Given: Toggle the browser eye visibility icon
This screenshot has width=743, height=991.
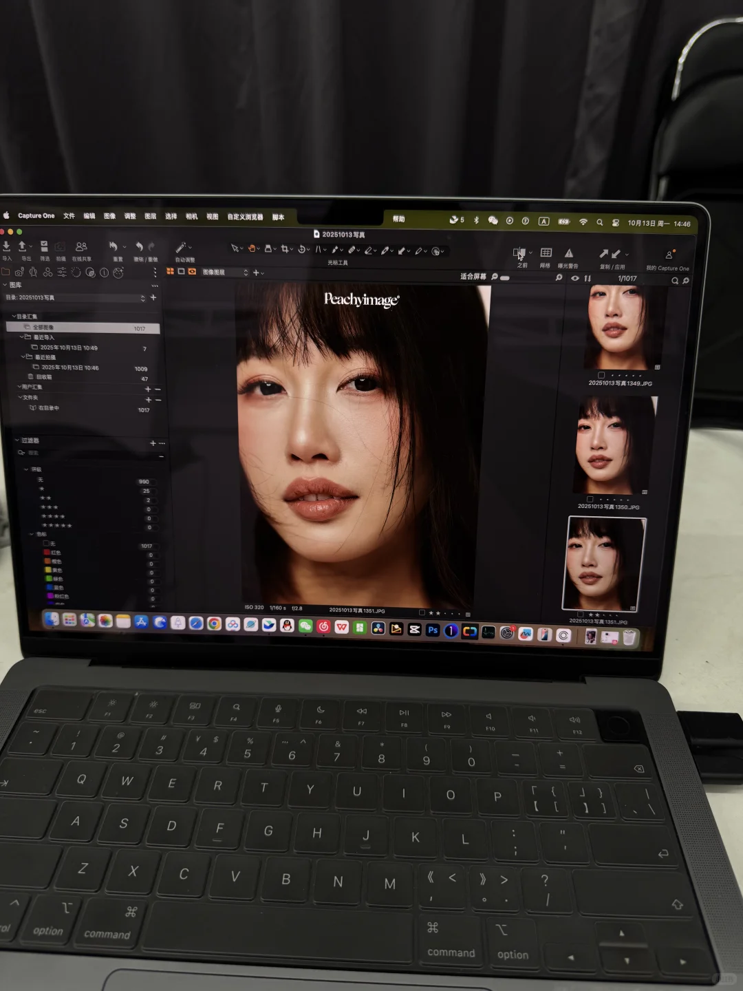Looking at the screenshot, I should pyautogui.click(x=575, y=278).
